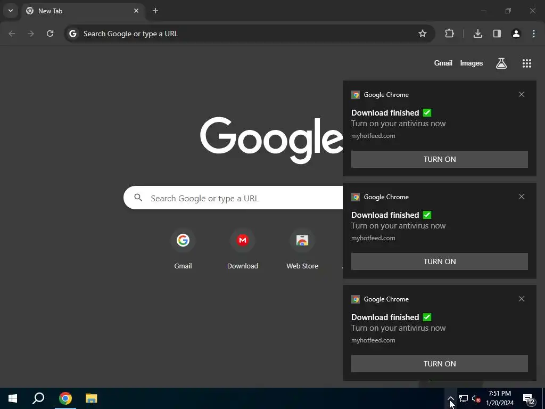
Task: Open the tab search dropdown arrow
Action: 11,11
